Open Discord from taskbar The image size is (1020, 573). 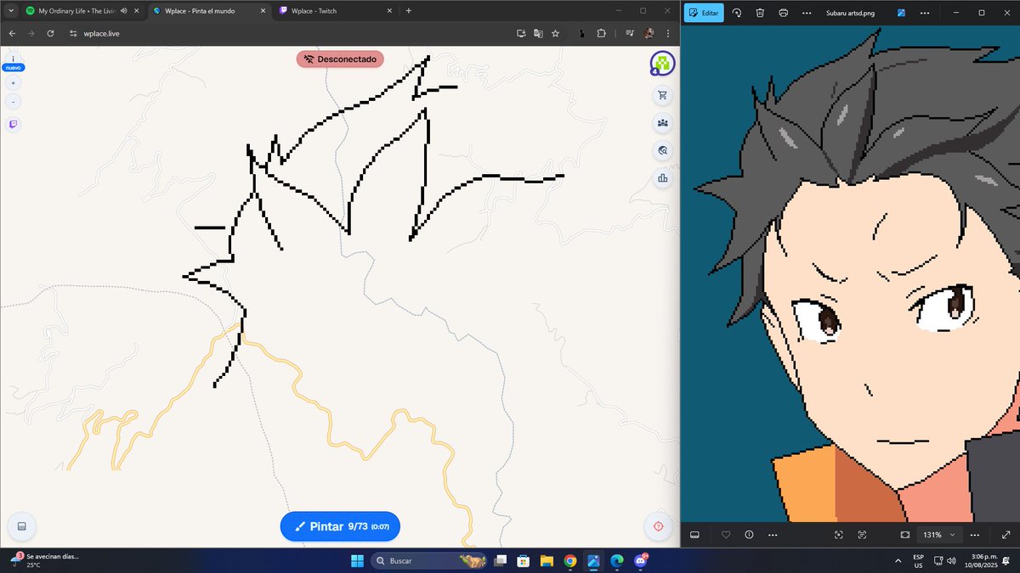tap(639, 561)
